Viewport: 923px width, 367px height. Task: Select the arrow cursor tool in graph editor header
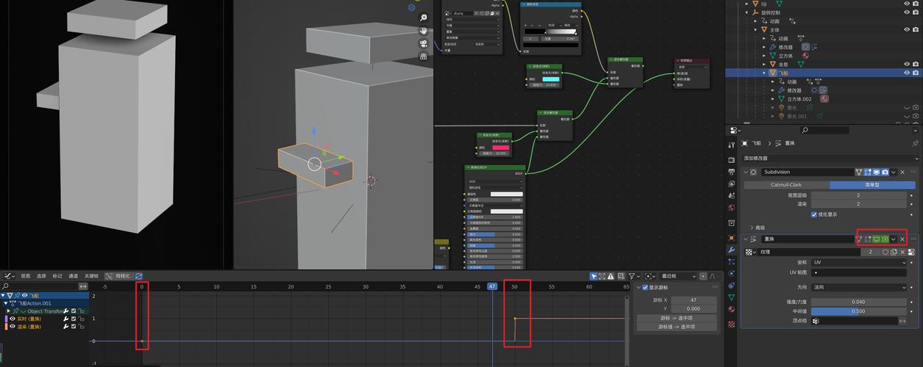click(594, 276)
